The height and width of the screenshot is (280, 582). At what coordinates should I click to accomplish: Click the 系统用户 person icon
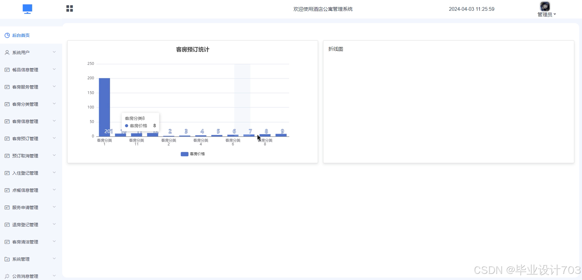(x=7, y=52)
